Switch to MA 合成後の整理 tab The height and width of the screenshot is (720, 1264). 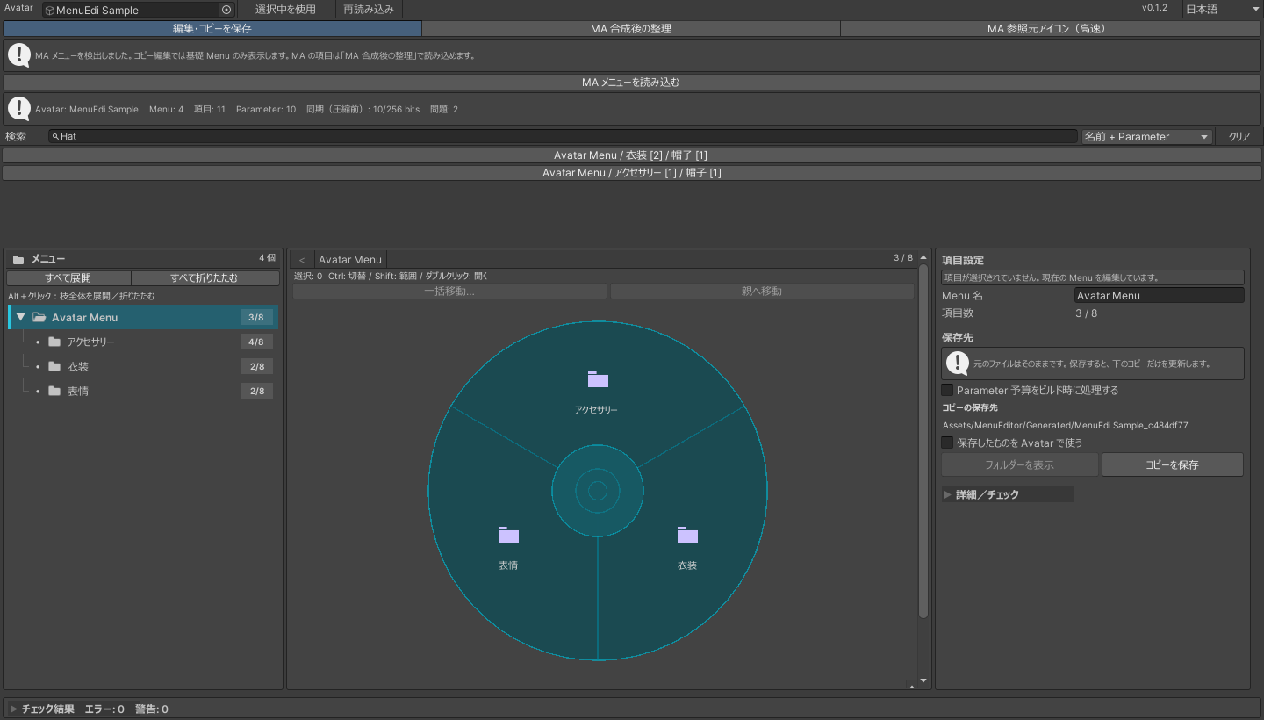coord(631,29)
